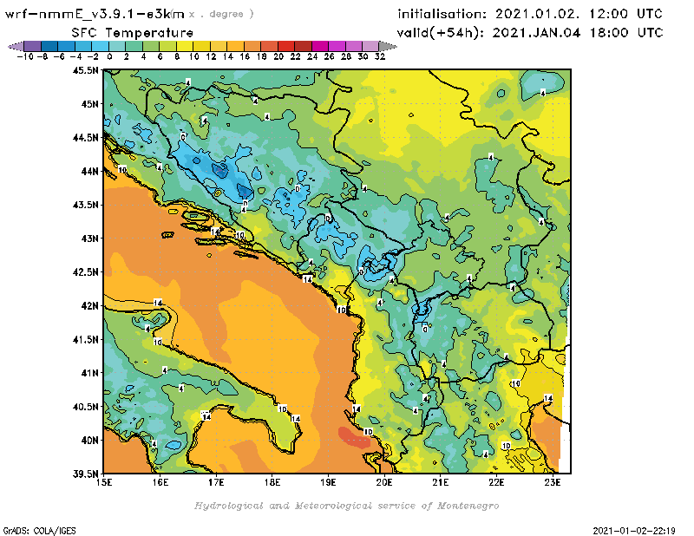Click the colorbar label '32'

click(x=380, y=56)
